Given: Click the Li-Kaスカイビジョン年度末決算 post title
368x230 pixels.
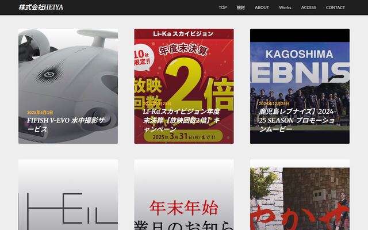Looking at the screenshot, I should tap(182, 120).
